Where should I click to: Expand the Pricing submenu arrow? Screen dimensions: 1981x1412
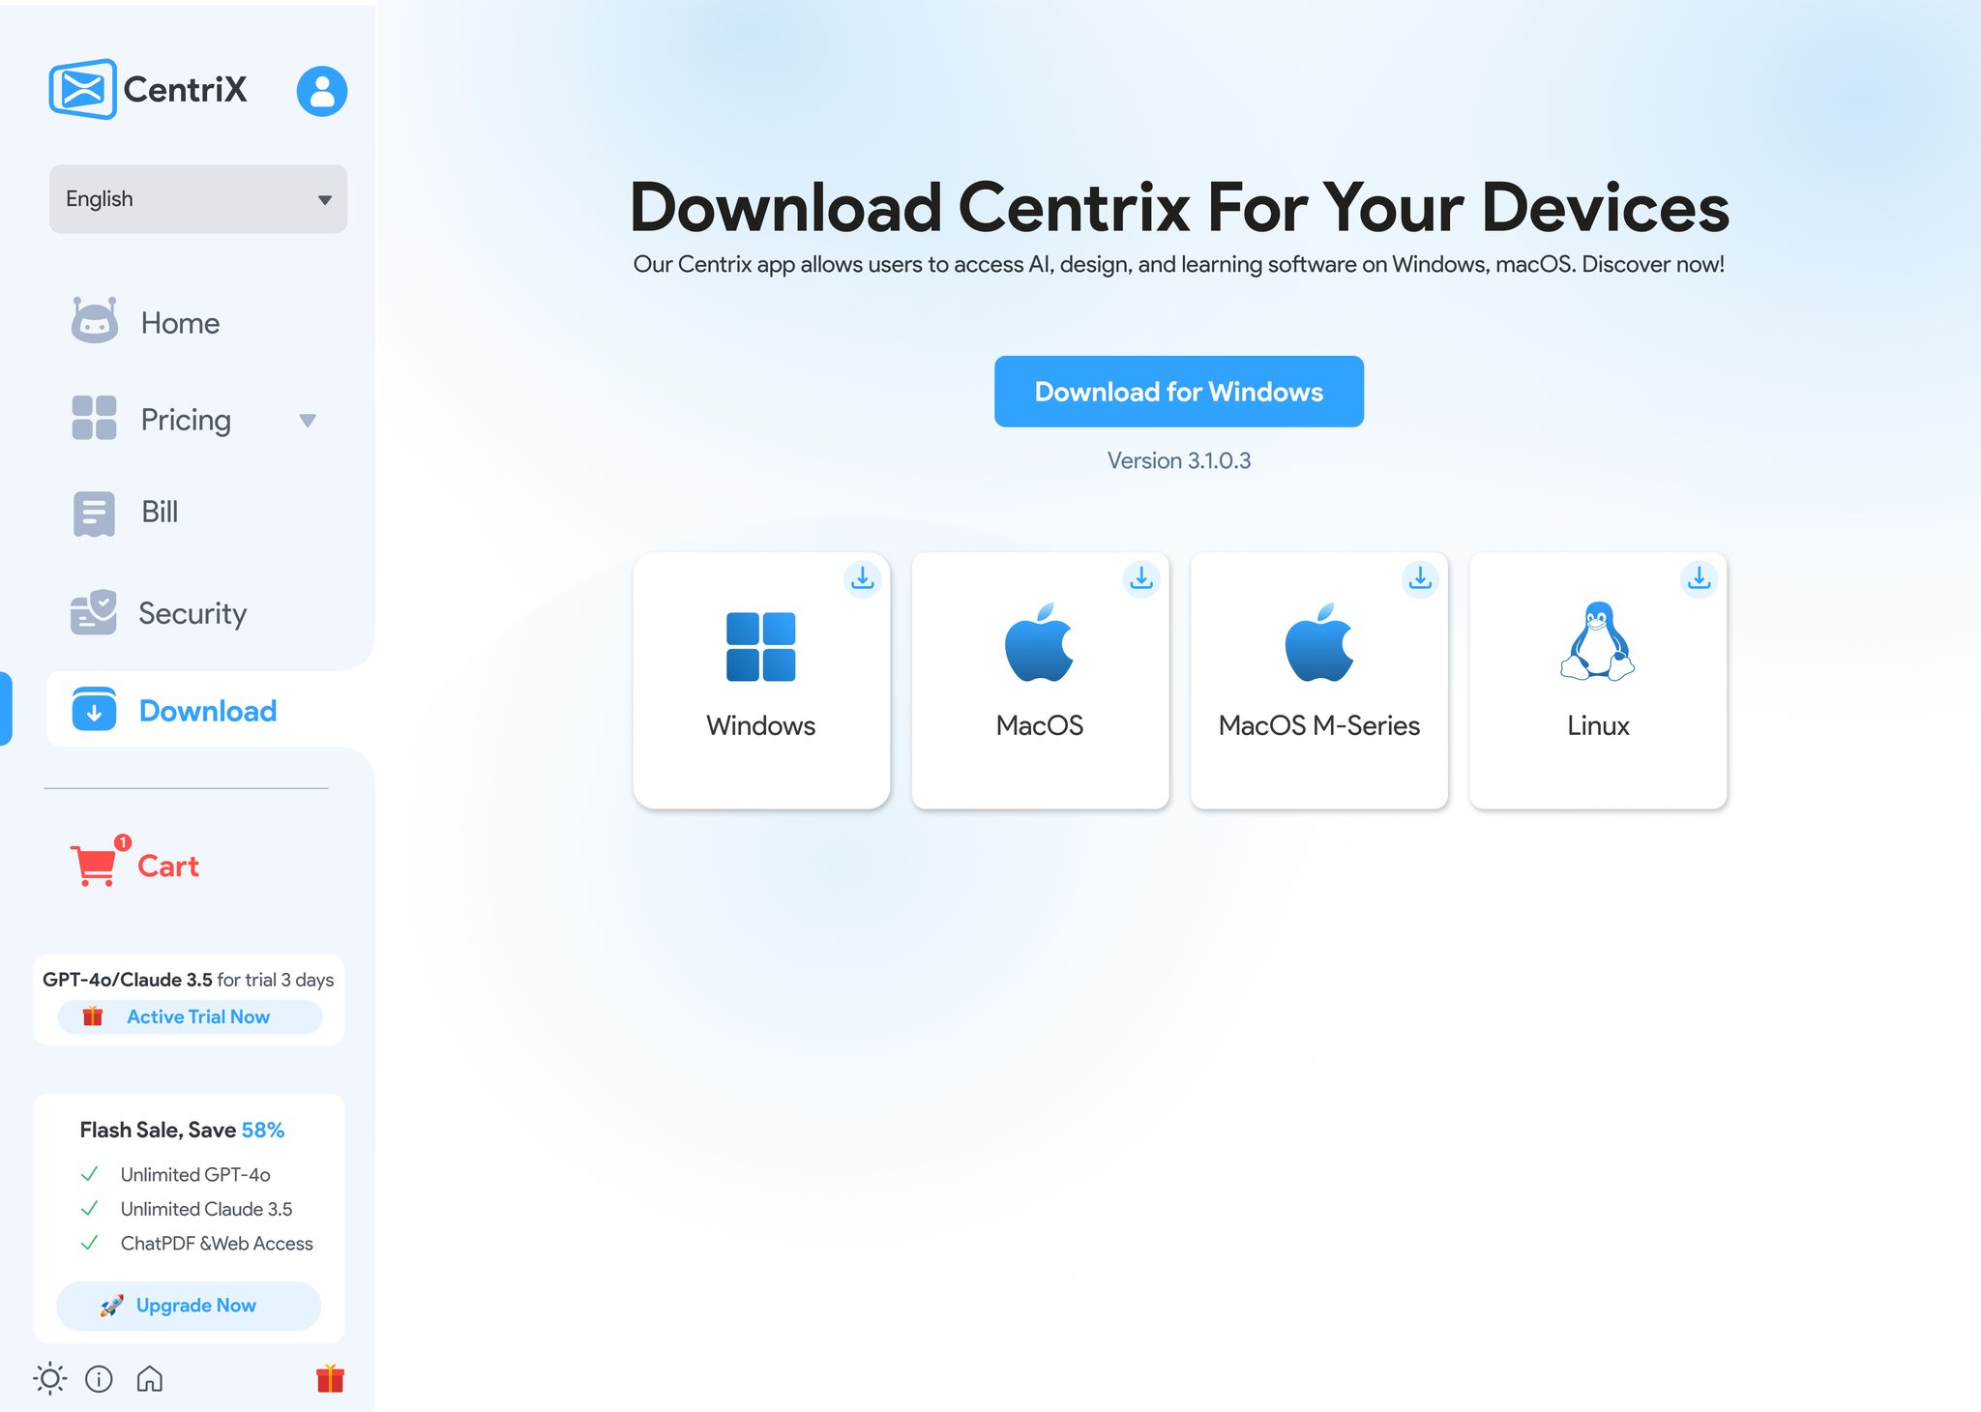[308, 421]
